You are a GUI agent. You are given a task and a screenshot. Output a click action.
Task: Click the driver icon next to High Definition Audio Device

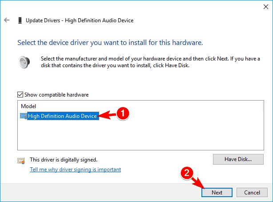(24, 116)
